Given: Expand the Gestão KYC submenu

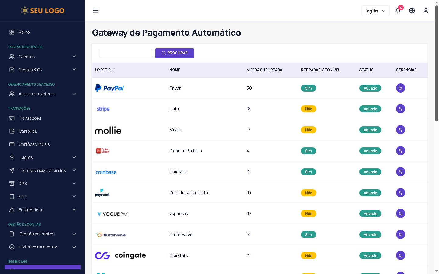Looking at the screenshot, I should pos(43,70).
